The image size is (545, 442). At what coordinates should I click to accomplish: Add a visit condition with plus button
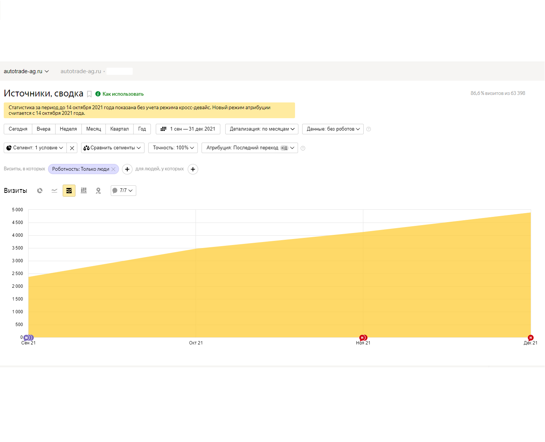coord(127,169)
